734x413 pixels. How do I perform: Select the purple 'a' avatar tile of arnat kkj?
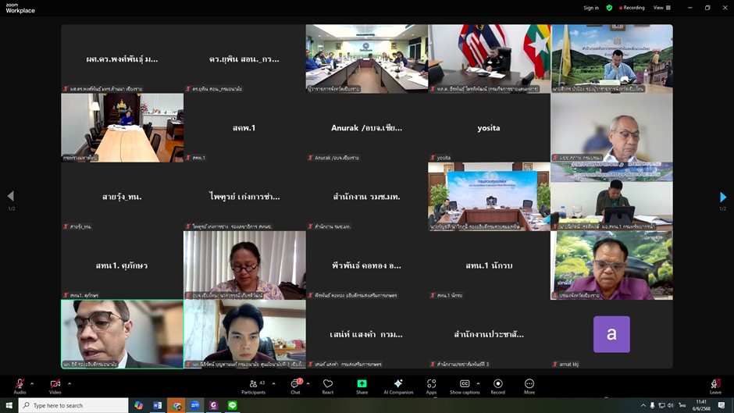611,334
